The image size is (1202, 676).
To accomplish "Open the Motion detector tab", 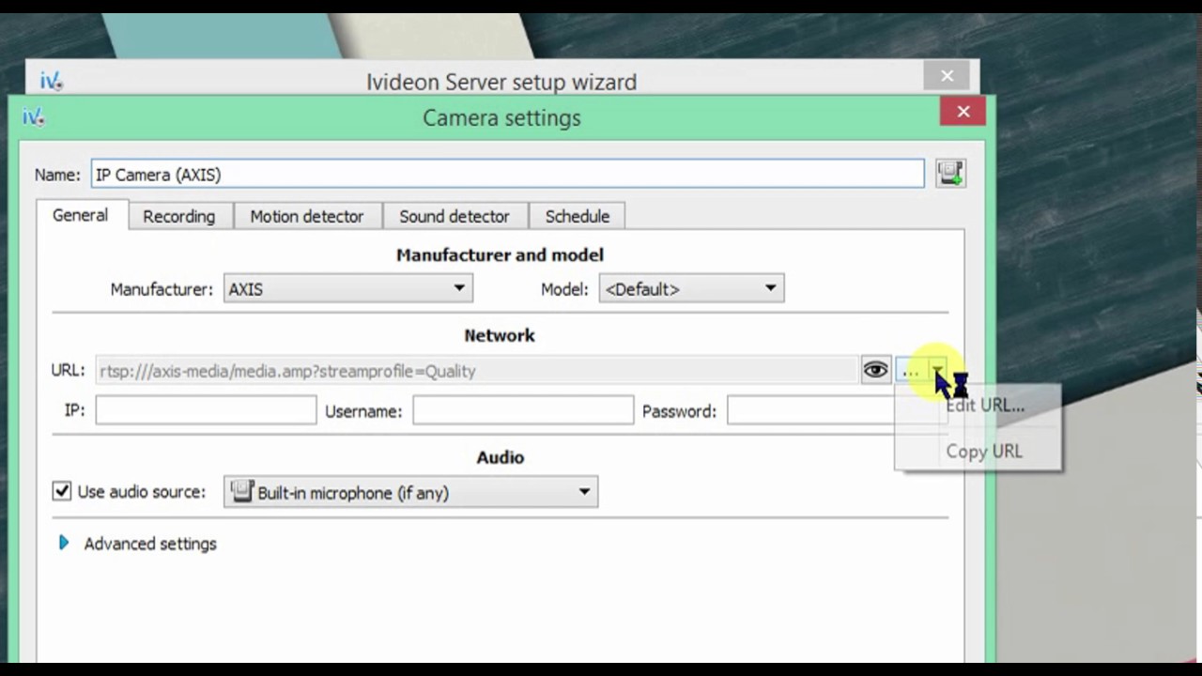I will [x=306, y=216].
